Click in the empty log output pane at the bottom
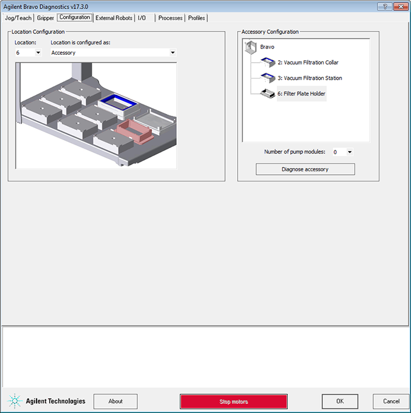This screenshot has width=411, height=413. coord(205,356)
